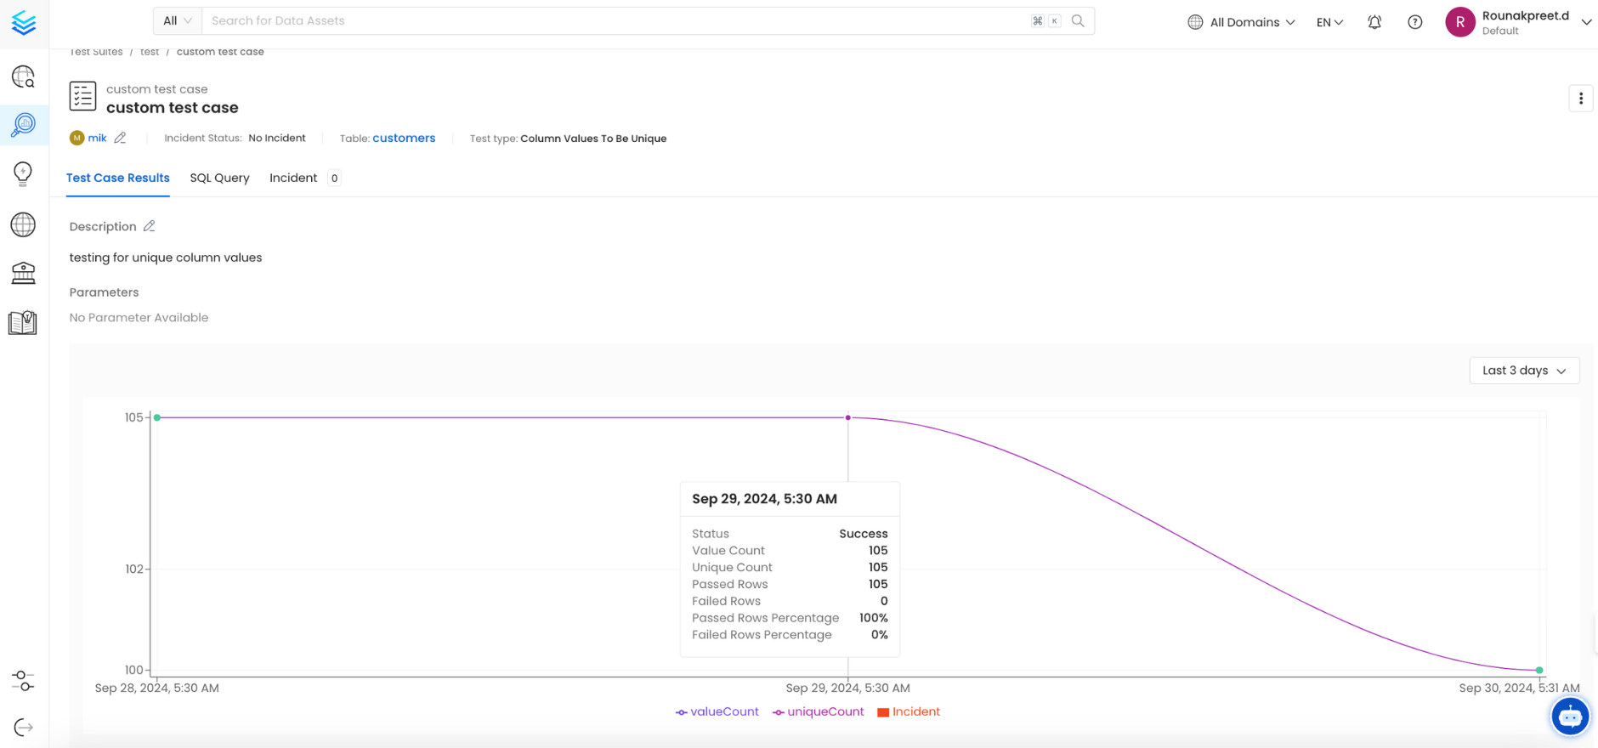Open the three-dot more options menu
Viewport: 1598px width, 748px height.
1581,99
